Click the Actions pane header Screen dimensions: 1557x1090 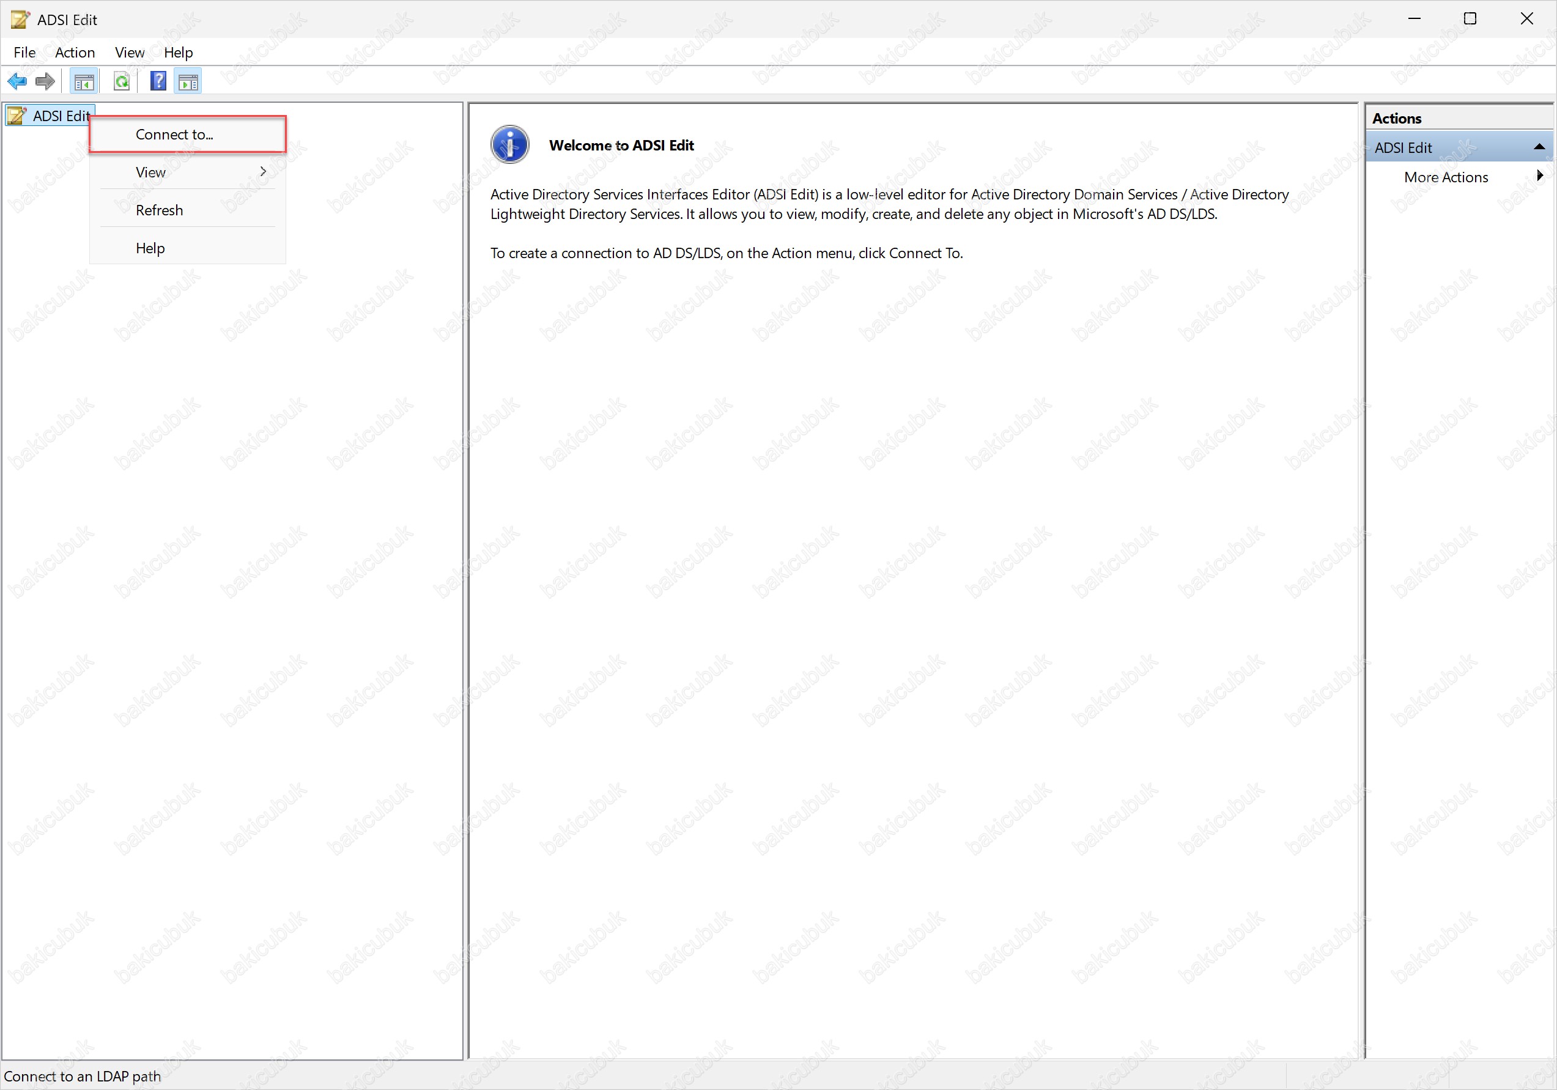tap(1459, 118)
